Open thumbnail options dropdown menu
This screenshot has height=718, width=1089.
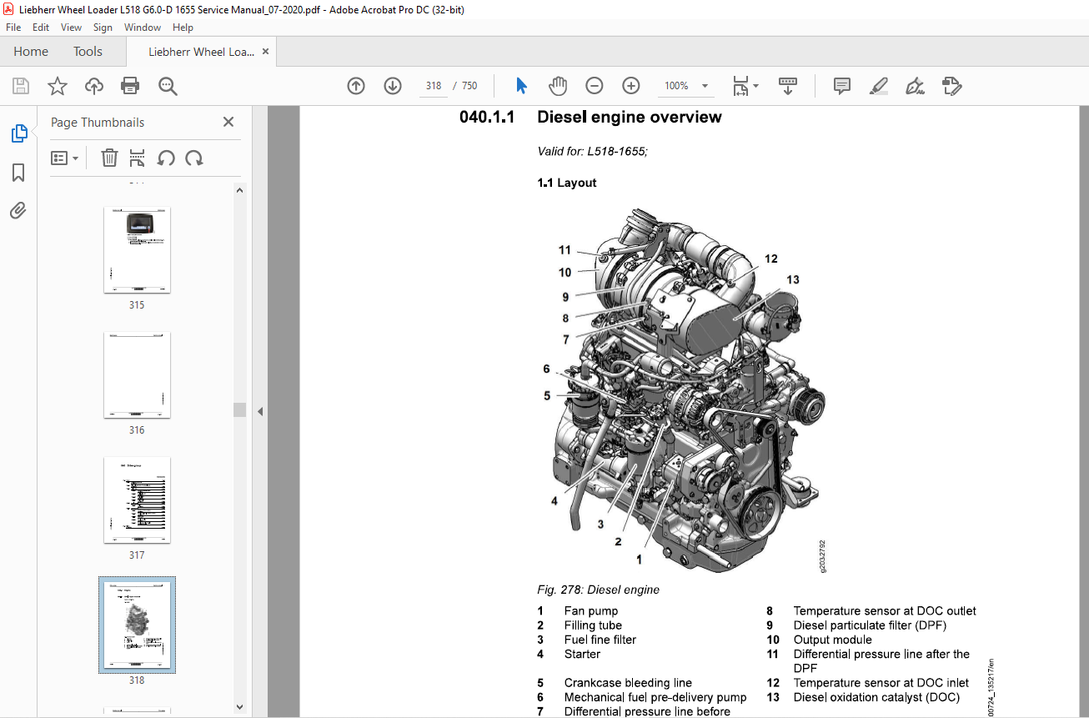[65, 158]
